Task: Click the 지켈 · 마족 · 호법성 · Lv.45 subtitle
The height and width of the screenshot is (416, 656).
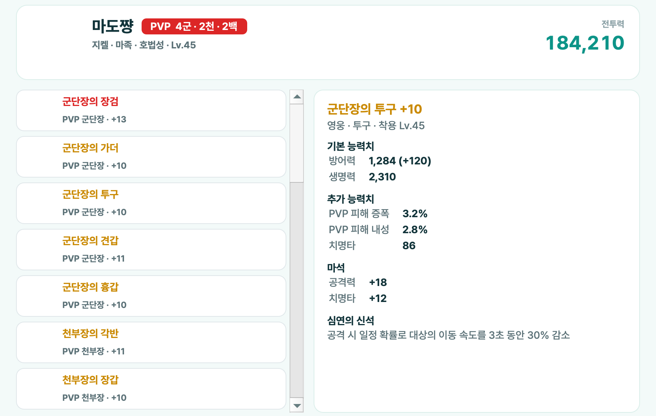Action: (144, 45)
